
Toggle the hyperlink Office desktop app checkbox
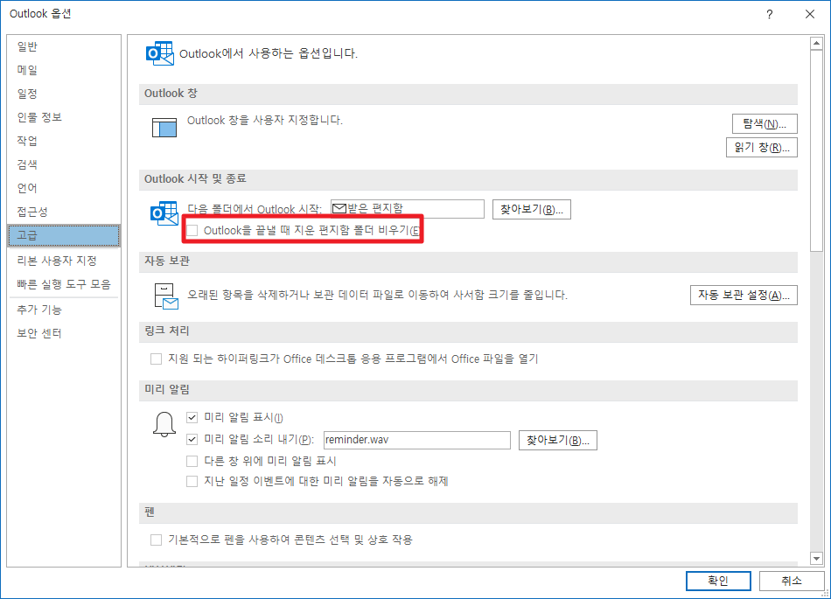[156, 359]
